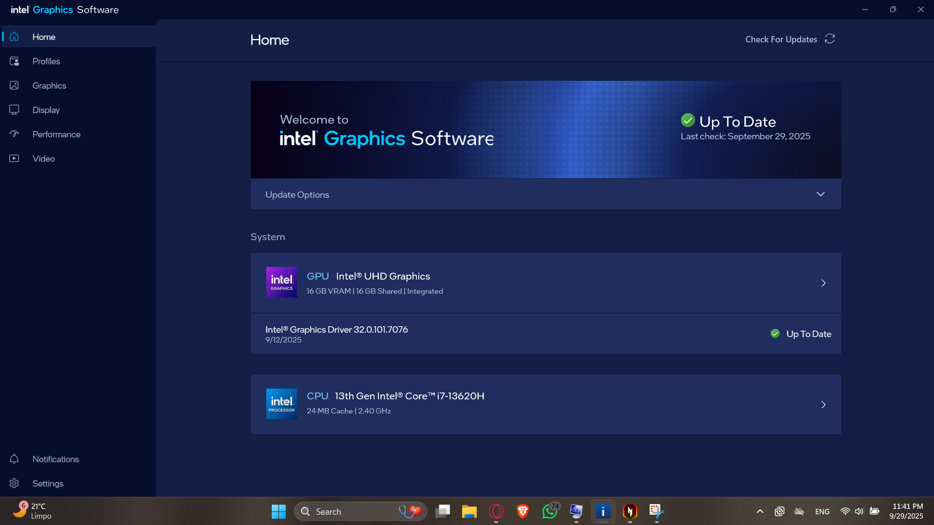The width and height of the screenshot is (934, 525).
Task: Minimize the Intel Graphics Software window
Action: [x=865, y=9]
